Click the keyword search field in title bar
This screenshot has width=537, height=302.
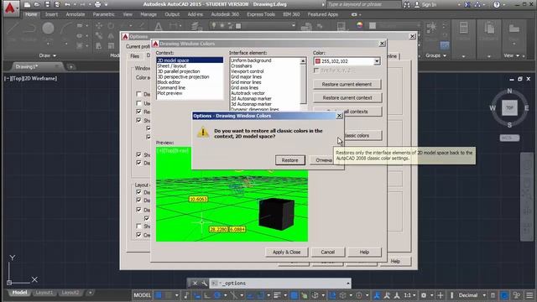tap(364, 5)
